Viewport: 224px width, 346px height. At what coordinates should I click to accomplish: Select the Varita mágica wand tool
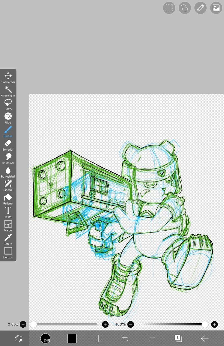pos(8,91)
